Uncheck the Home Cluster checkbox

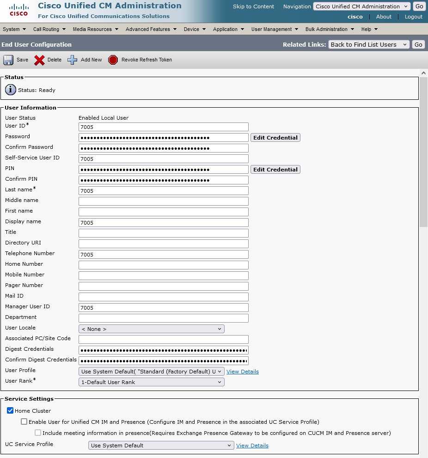coord(10,410)
